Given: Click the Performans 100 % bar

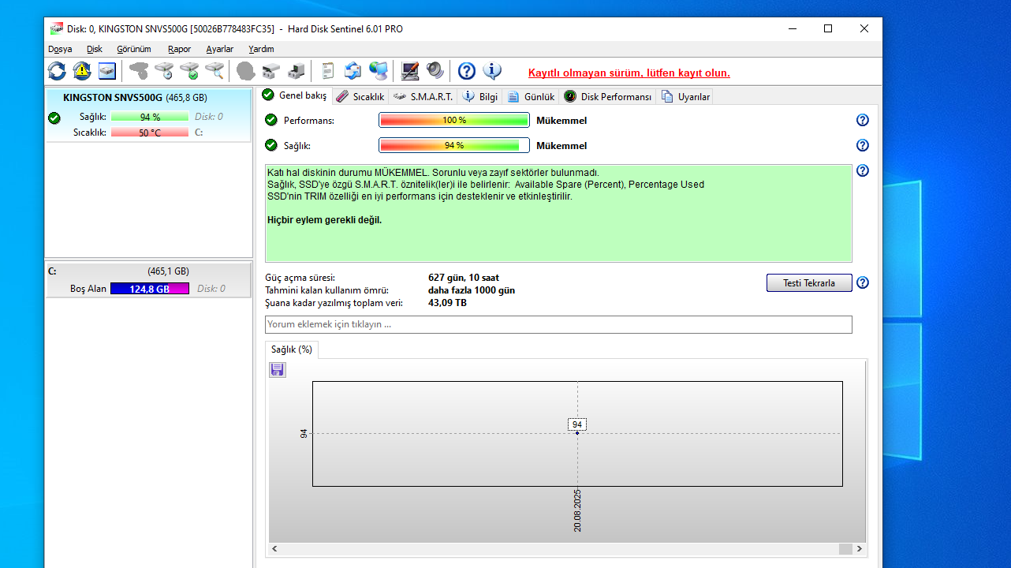Looking at the screenshot, I should click(454, 121).
